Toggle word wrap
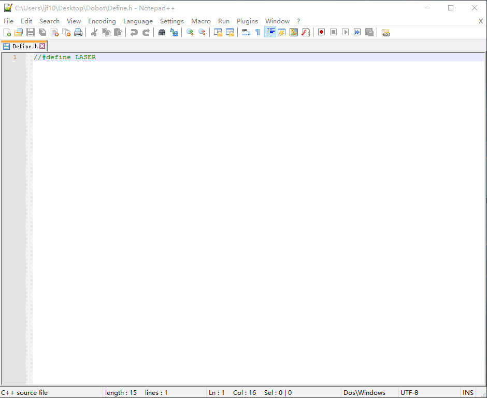487x398 pixels. (x=245, y=32)
